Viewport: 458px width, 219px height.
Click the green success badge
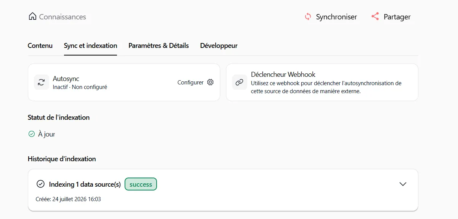141,184
